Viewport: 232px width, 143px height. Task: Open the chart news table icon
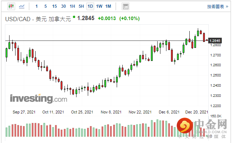(126, 6)
